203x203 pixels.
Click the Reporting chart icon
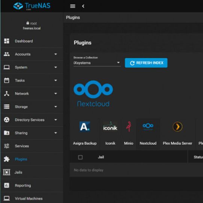coord(7,185)
